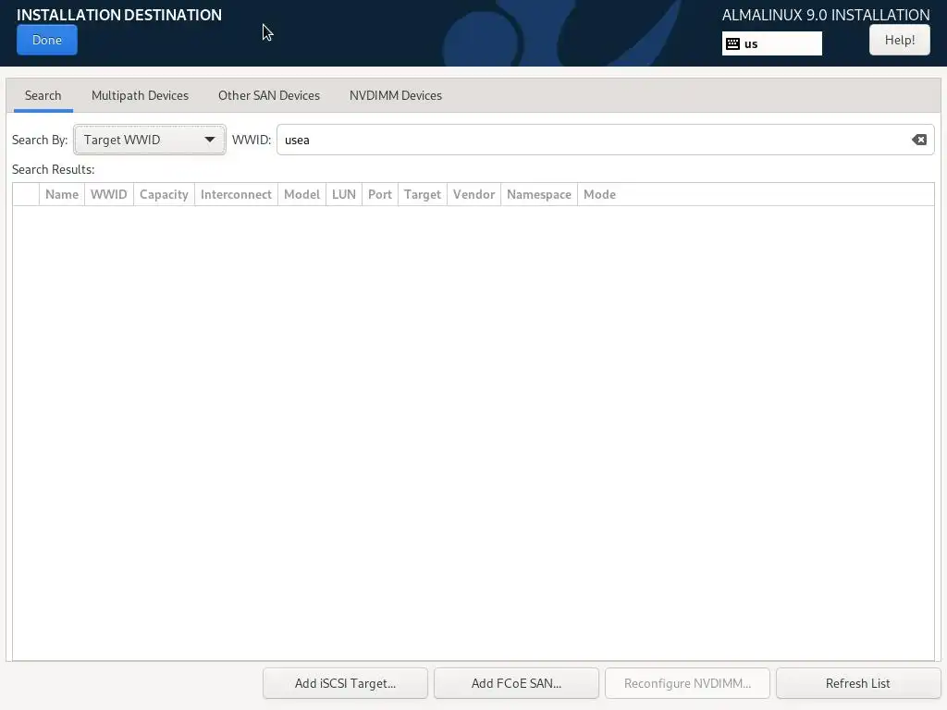Image resolution: width=947 pixels, height=710 pixels.
Task: Sort by Capacity column header
Action: pos(164,194)
